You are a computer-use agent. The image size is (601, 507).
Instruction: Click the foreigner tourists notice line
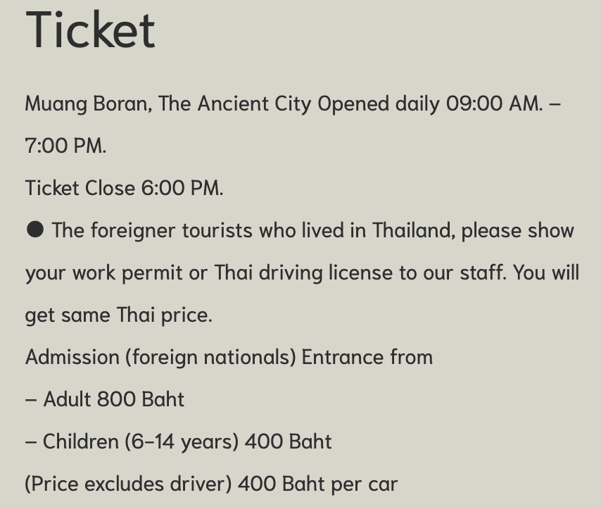(x=300, y=230)
